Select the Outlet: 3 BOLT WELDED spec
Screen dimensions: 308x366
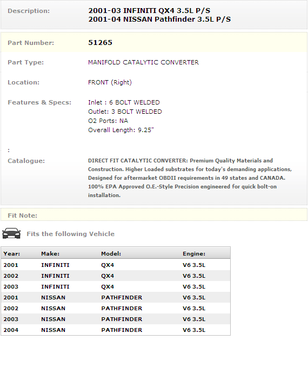pos(125,112)
